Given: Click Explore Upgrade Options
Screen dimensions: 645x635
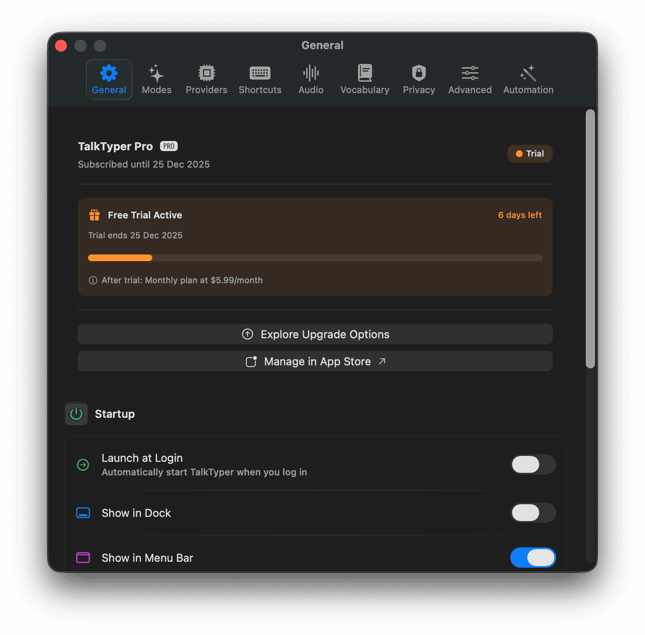Looking at the screenshot, I should coord(315,334).
